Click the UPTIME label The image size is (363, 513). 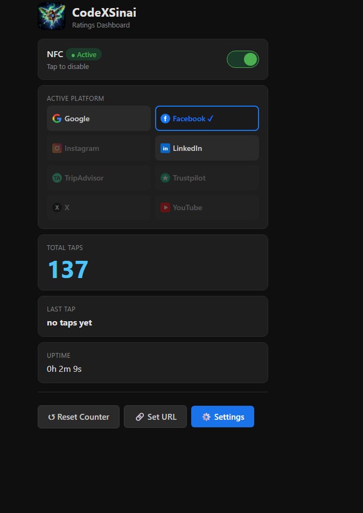pyautogui.click(x=59, y=356)
